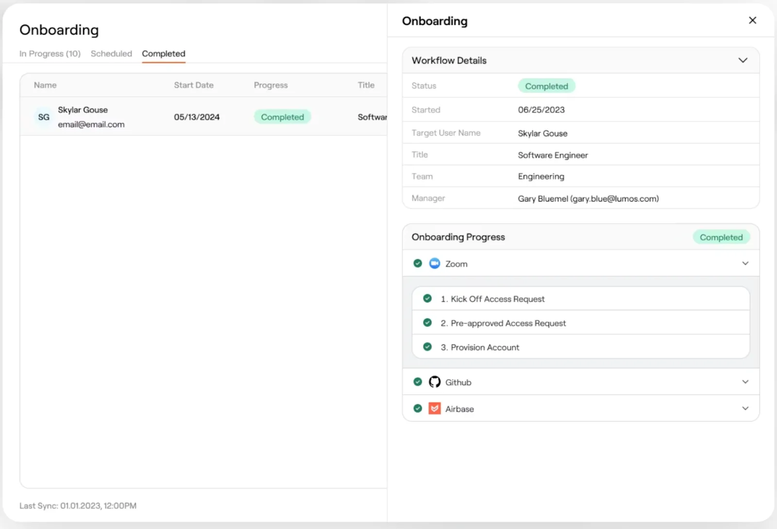Click the email@email.com address
The height and width of the screenshot is (529, 777).
91,124
